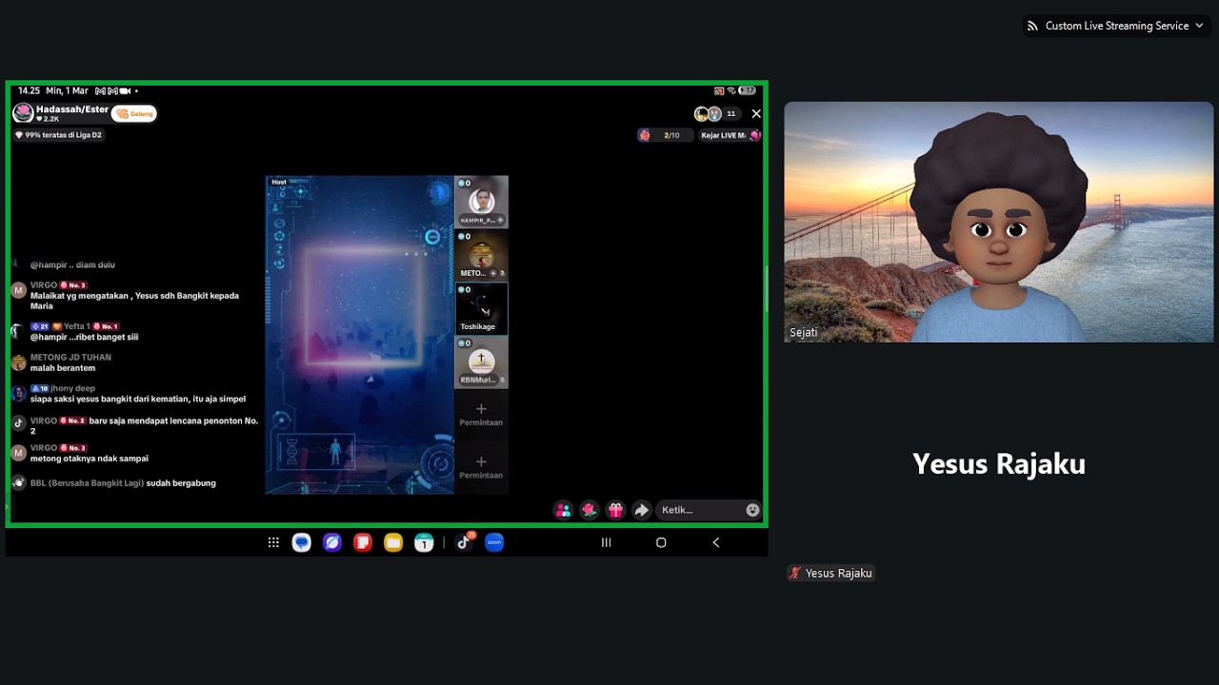
Task: Send a rose gift icon
Action: (590, 510)
